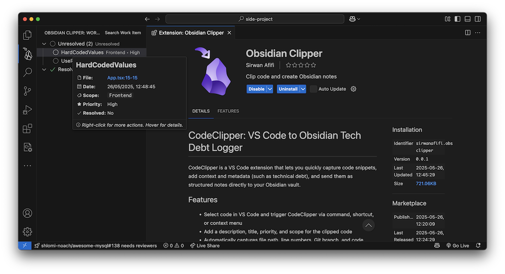Toggle the bottom panel

pyautogui.click(x=467, y=19)
